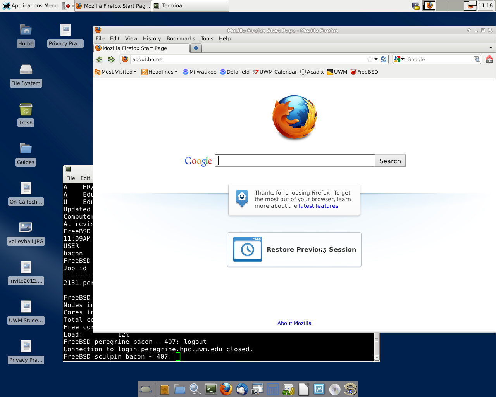This screenshot has height=397, width=496.
Task: Open the About Mozilla link
Action: 294,323
